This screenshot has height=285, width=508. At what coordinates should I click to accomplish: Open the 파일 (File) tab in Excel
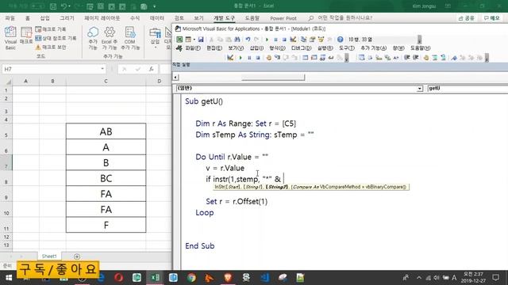coord(10,18)
